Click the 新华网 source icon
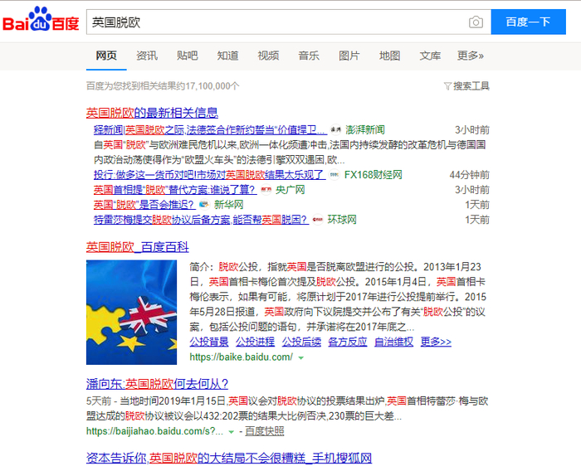581x466 pixels. click(x=204, y=205)
